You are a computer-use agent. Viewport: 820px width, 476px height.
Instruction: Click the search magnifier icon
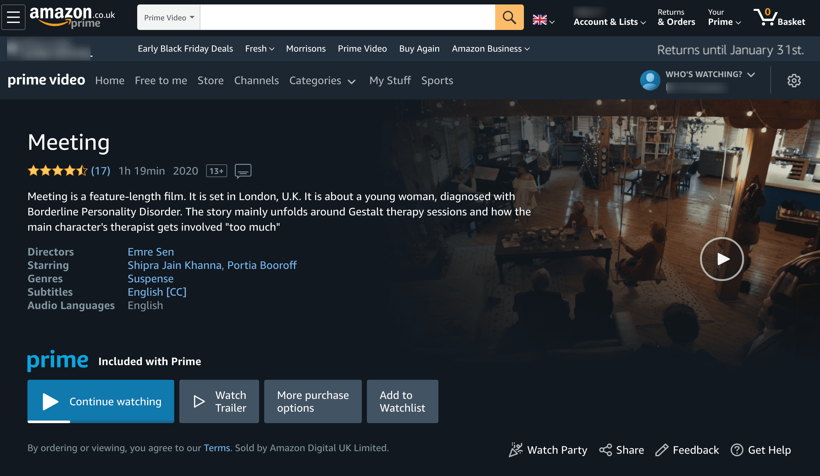(509, 17)
